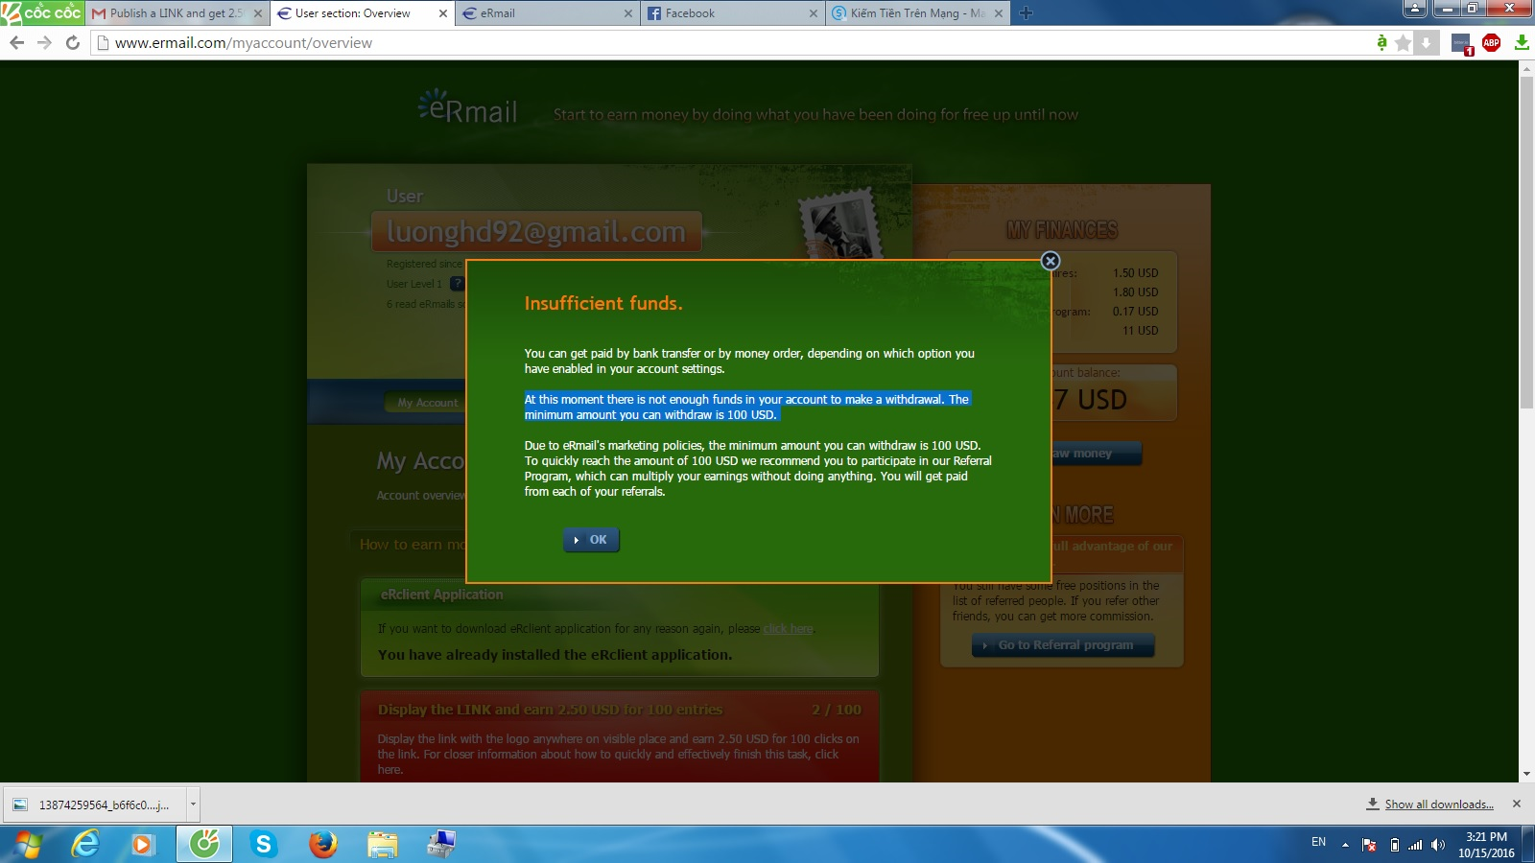Click the EN language indicator
The width and height of the screenshot is (1535, 863).
[1319, 842]
